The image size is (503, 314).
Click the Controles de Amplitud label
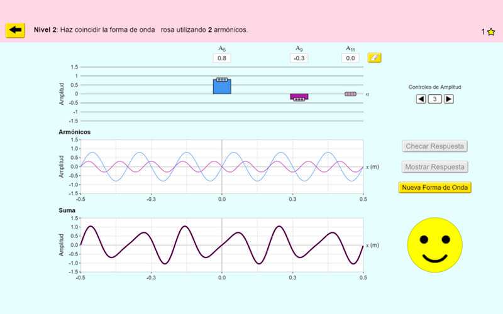[434, 87]
